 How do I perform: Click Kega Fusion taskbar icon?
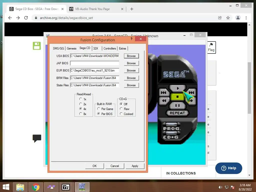coord(82,187)
